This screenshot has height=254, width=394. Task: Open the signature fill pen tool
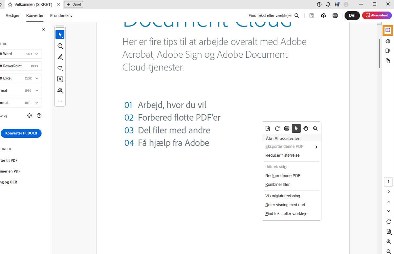pos(60,90)
